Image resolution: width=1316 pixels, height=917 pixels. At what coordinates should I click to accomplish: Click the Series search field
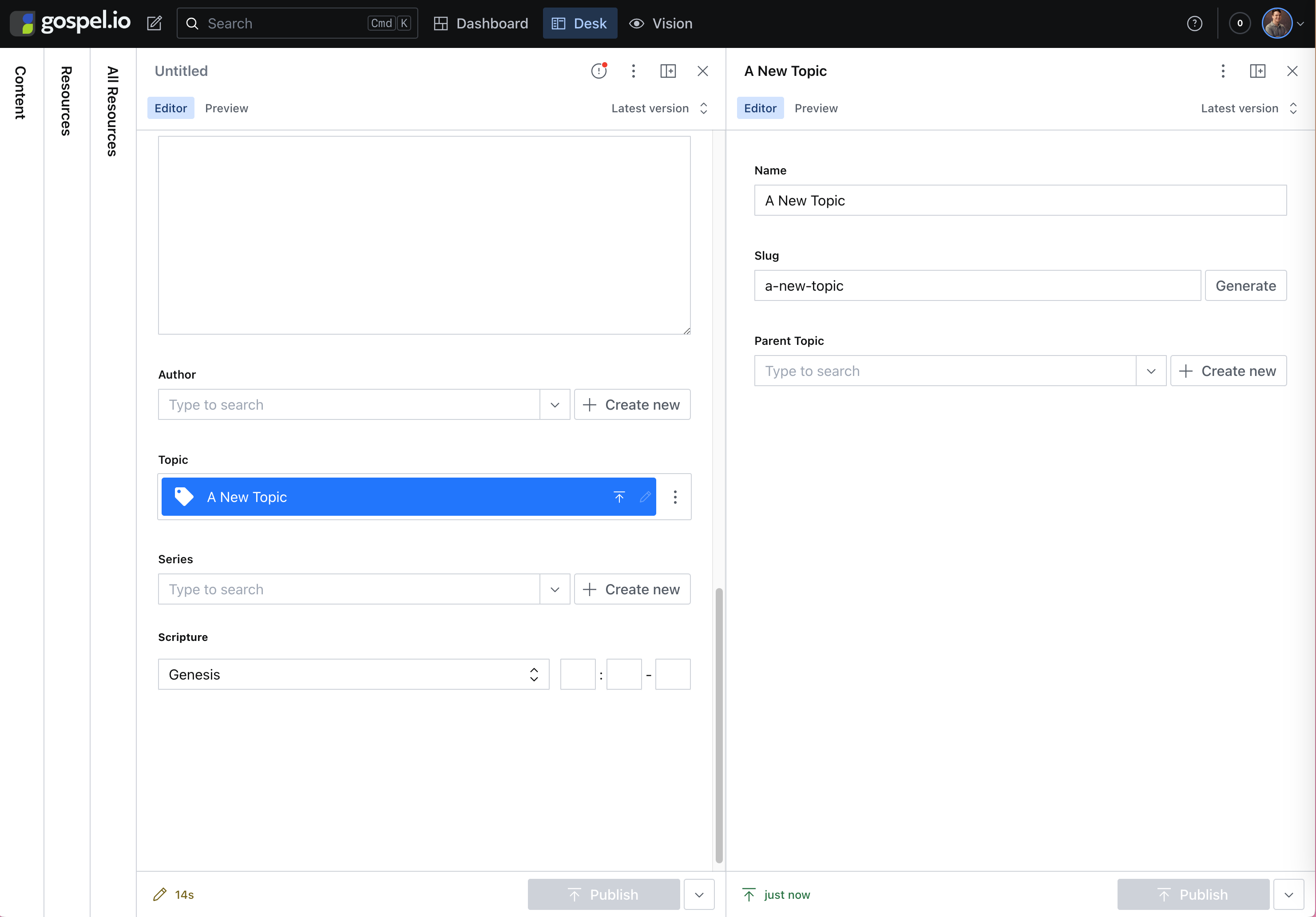click(x=349, y=589)
